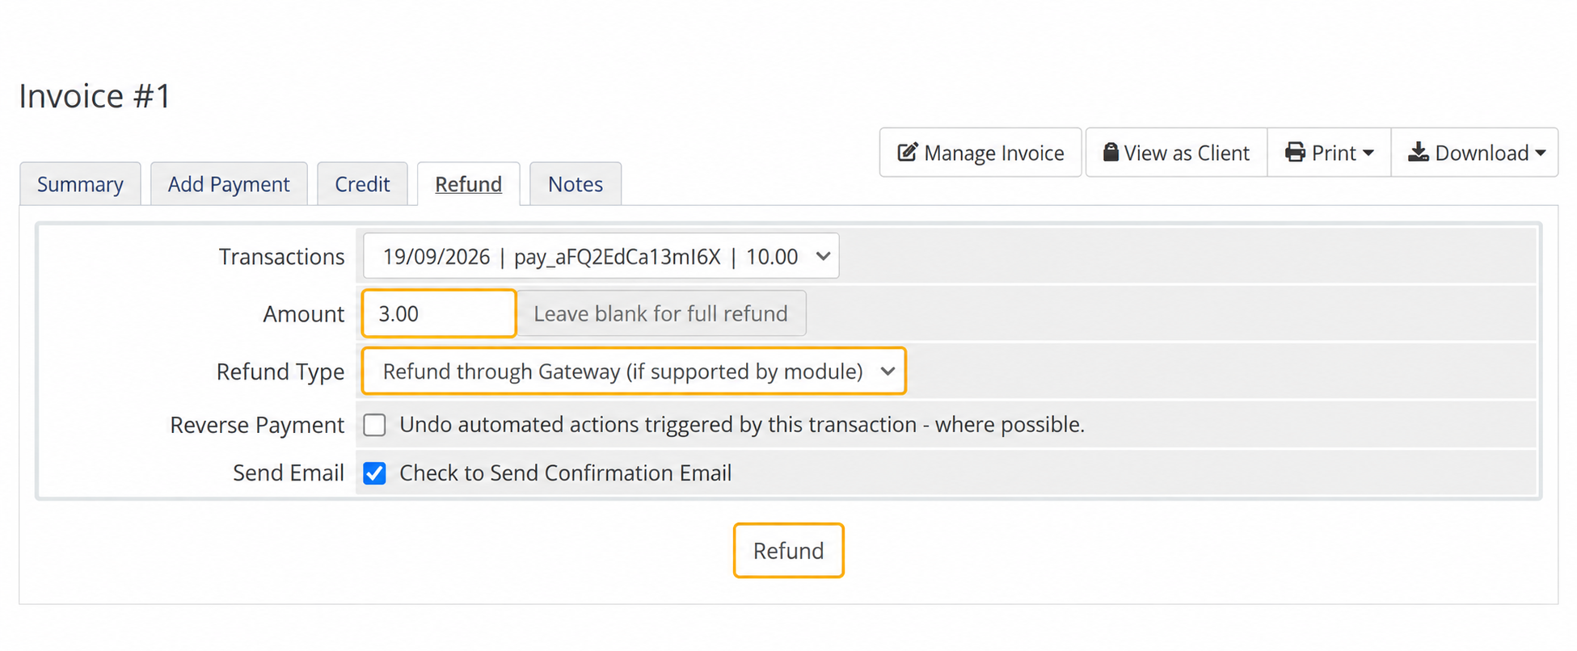Click the 'Leave blank for full refund' hint
Viewport: 1577px width, 651px height.
click(660, 313)
